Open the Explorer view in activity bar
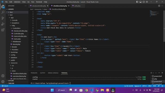The height and width of the screenshot is (93, 165). (3, 7)
